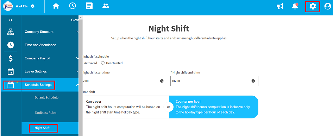Viewport: 333px width, 136px height.
Task: Open announcements megaphone icon
Action: pyautogui.click(x=280, y=6)
